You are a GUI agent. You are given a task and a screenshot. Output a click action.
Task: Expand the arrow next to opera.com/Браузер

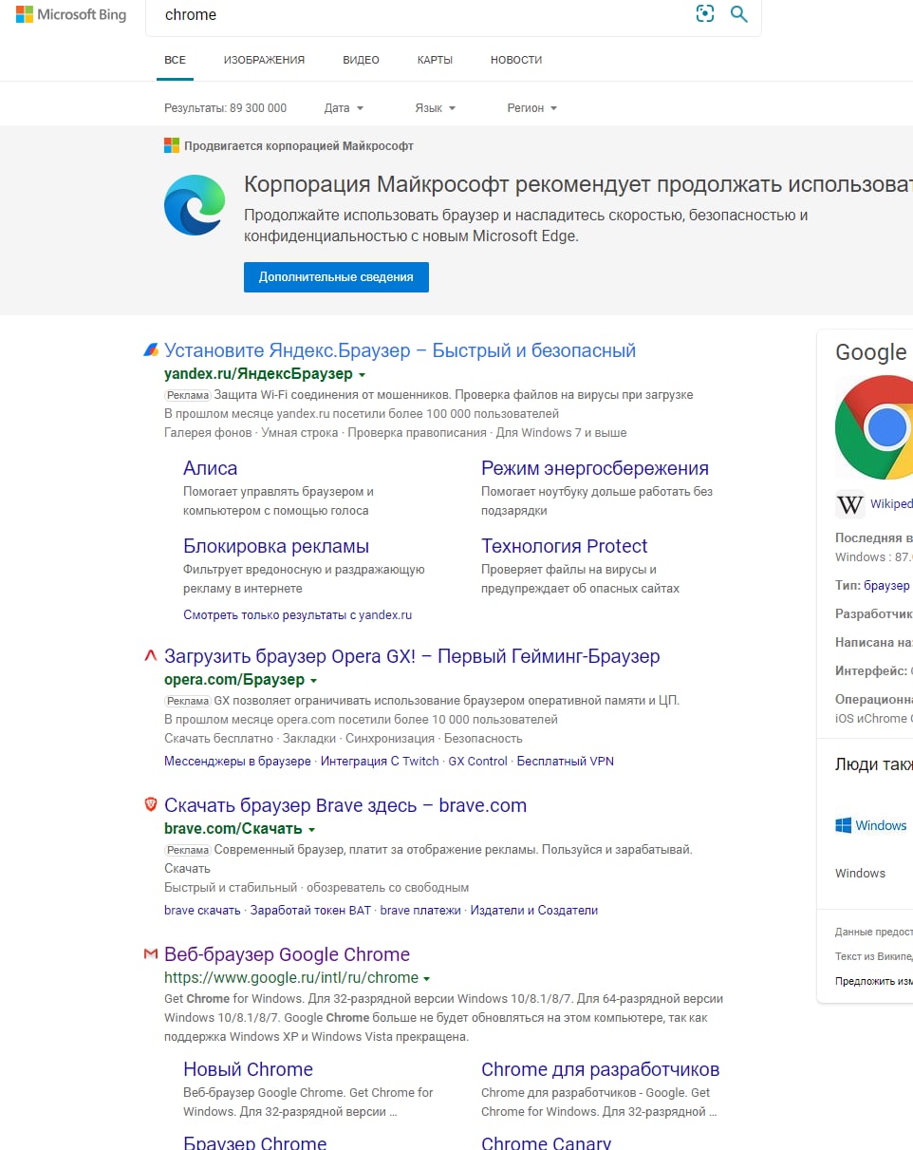click(x=314, y=681)
